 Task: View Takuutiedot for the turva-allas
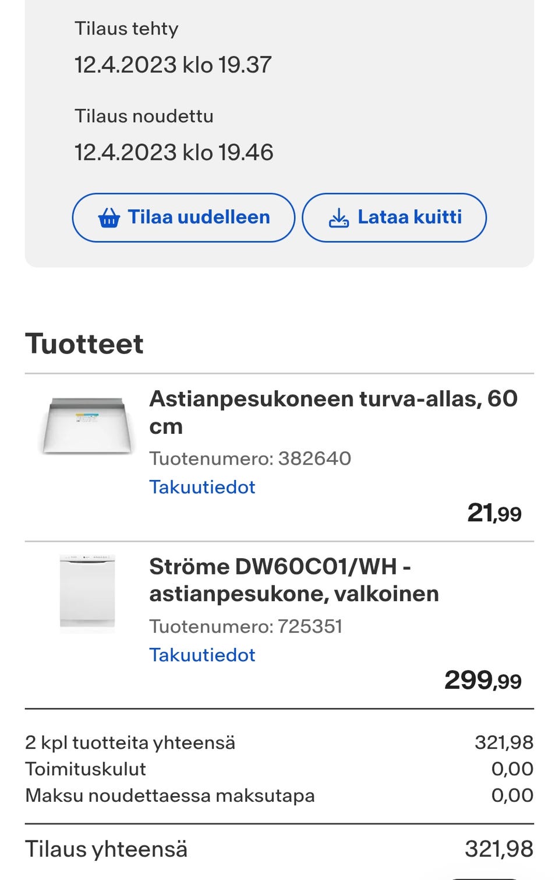click(202, 487)
